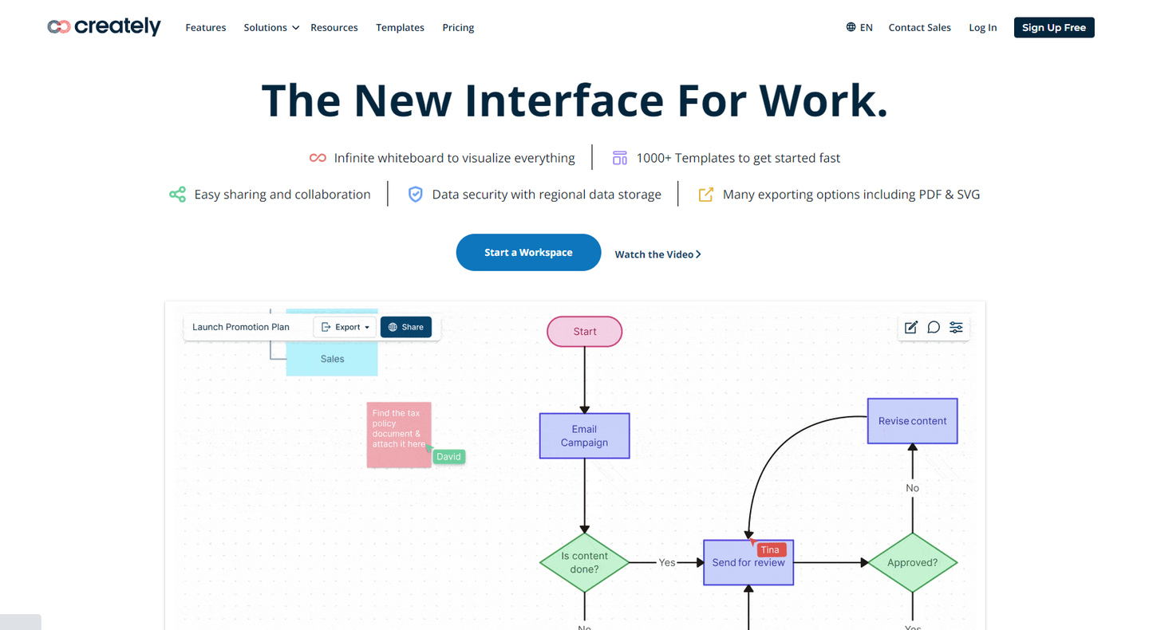Open the EN language selector
1149x630 pixels.
coord(859,27)
